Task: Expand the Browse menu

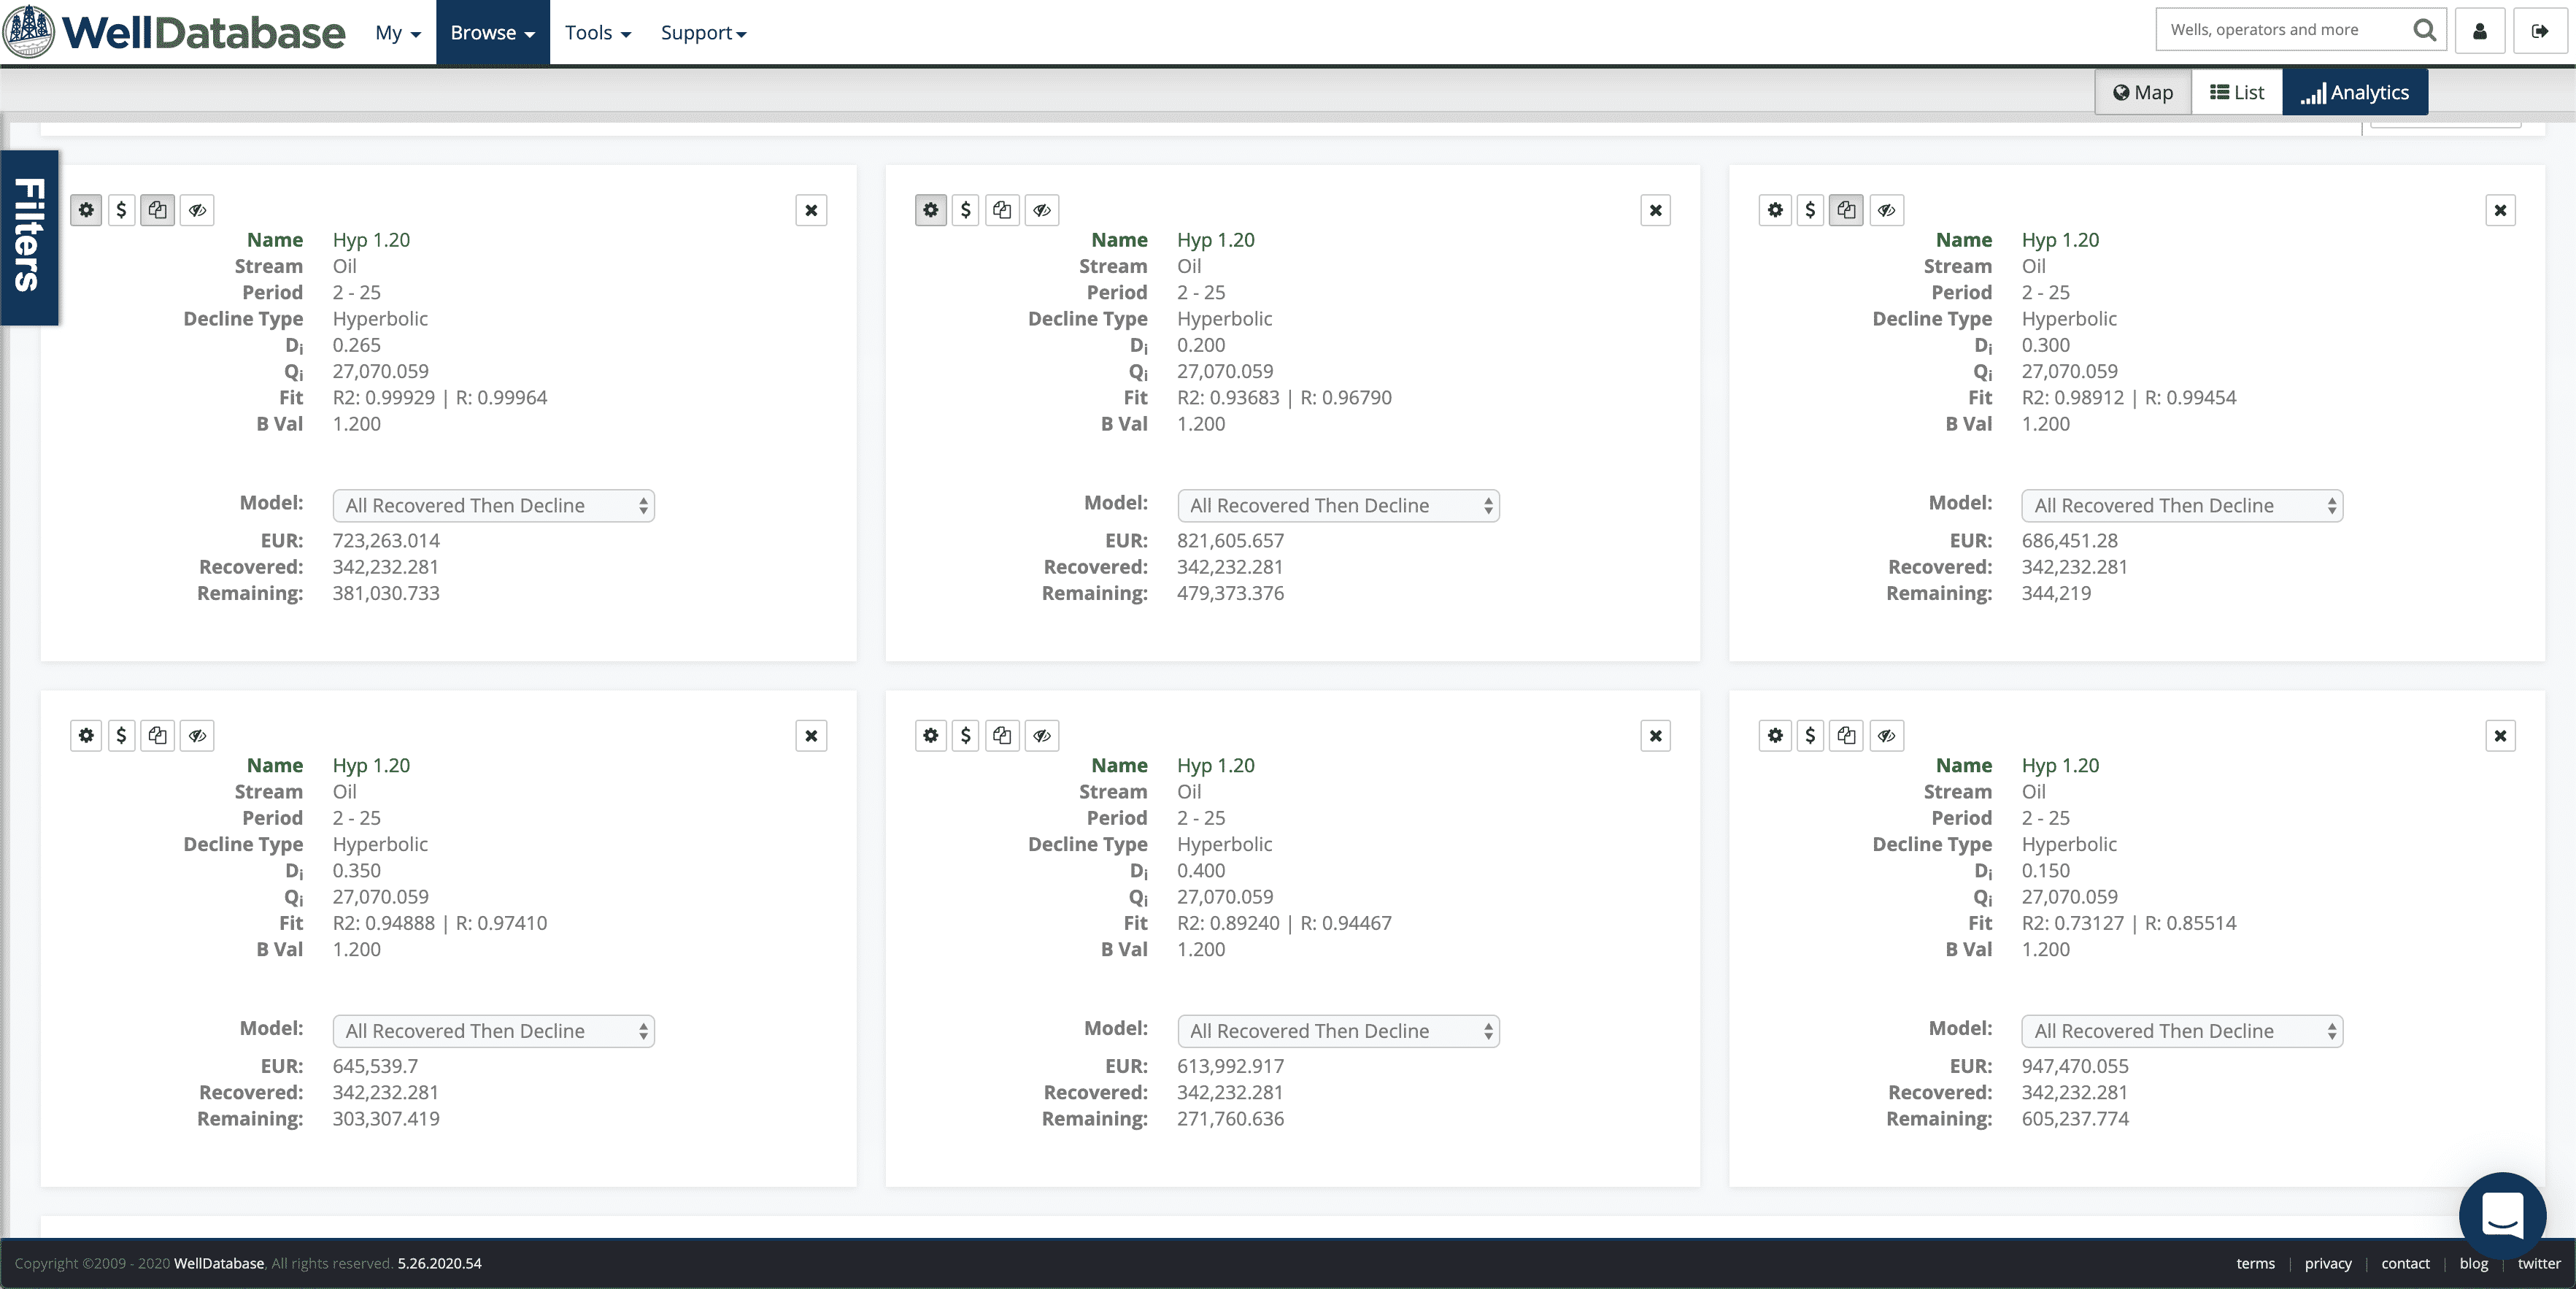Action: point(493,33)
